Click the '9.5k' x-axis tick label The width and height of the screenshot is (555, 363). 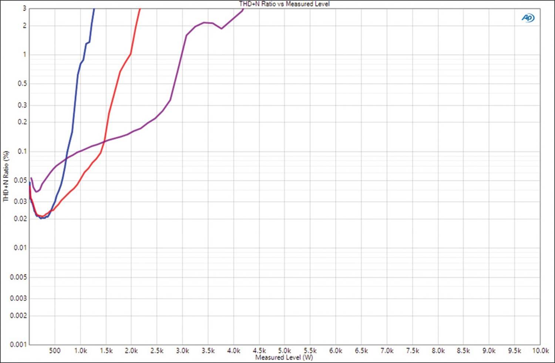click(514, 350)
